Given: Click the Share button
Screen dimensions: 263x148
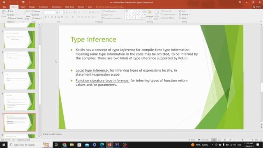Looking at the screenshot, I should click(x=256, y=7).
